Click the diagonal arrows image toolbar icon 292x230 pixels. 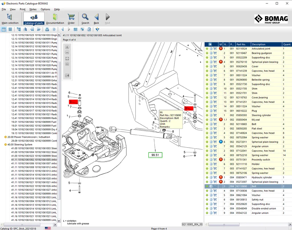pyautogui.click(x=82, y=29)
